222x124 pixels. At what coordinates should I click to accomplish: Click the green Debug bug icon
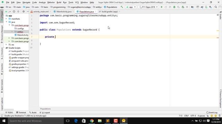pyautogui.click(x=174, y=7)
